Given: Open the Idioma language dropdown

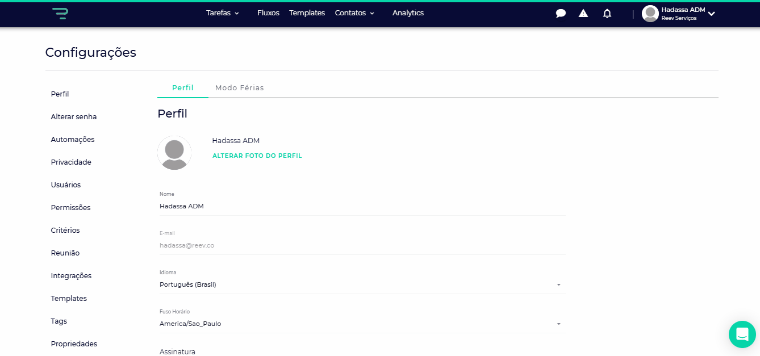Looking at the screenshot, I should click(362, 284).
